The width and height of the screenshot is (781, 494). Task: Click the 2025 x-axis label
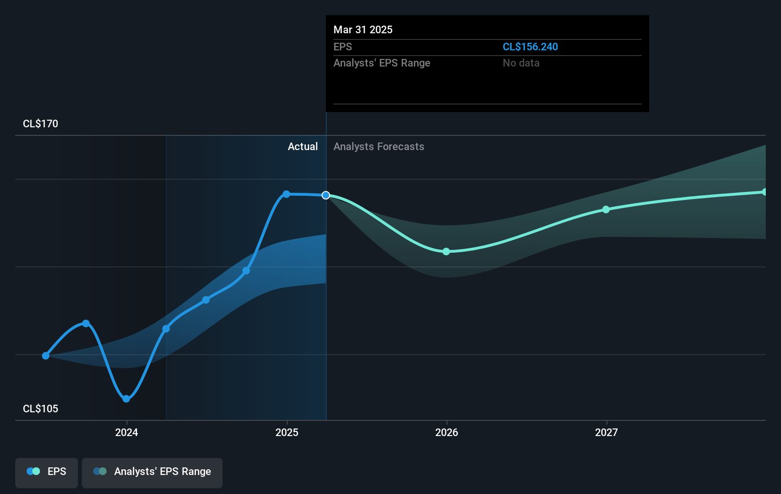click(x=287, y=432)
